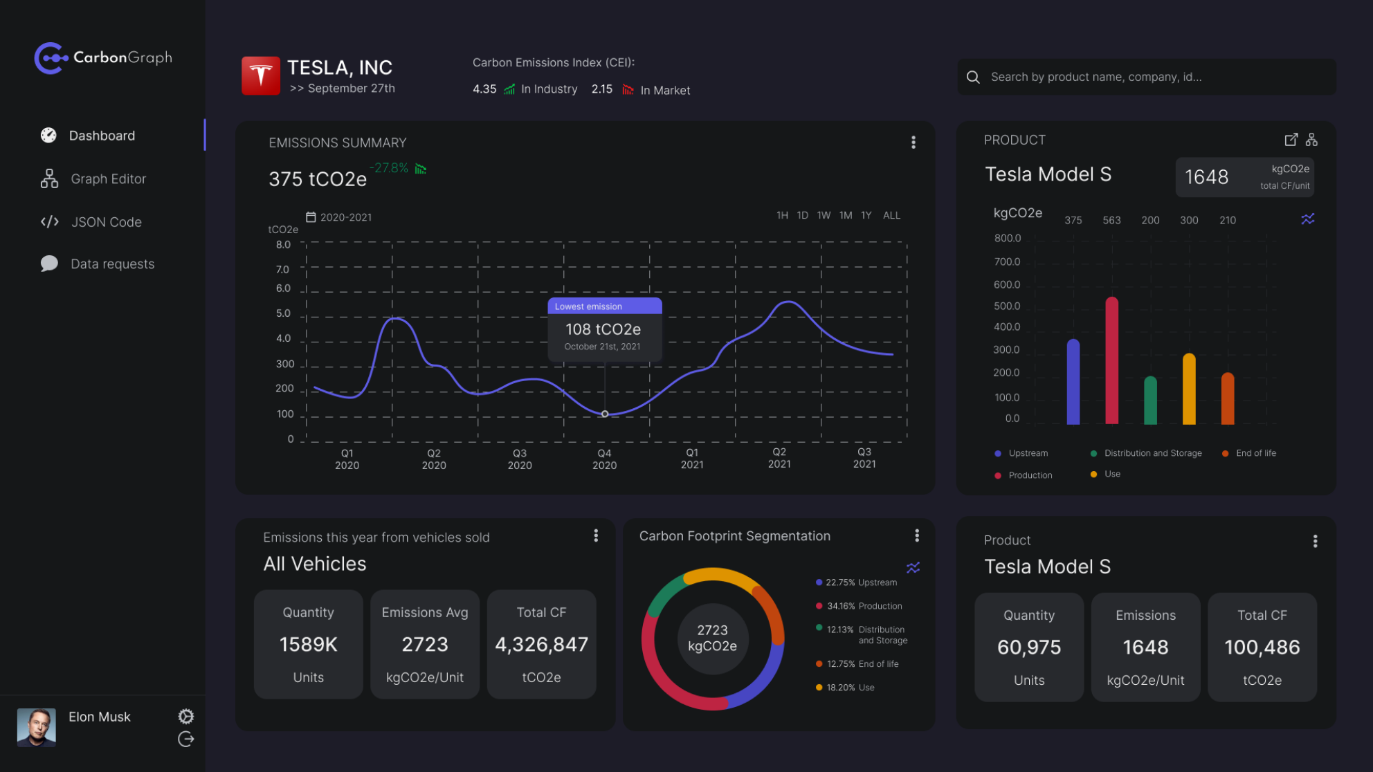The width and height of the screenshot is (1373, 772).
Task: Click 22.75% Upstream legend entry
Action: [856, 582]
